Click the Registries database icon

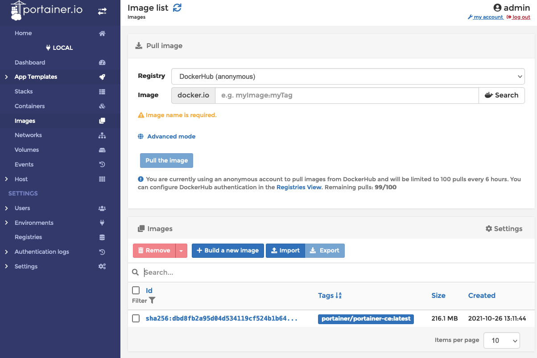click(x=102, y=237)
